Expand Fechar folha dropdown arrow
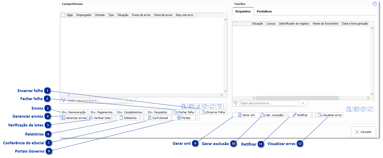Viewport: 383px width, 158px height. click(x=197, y=112)
